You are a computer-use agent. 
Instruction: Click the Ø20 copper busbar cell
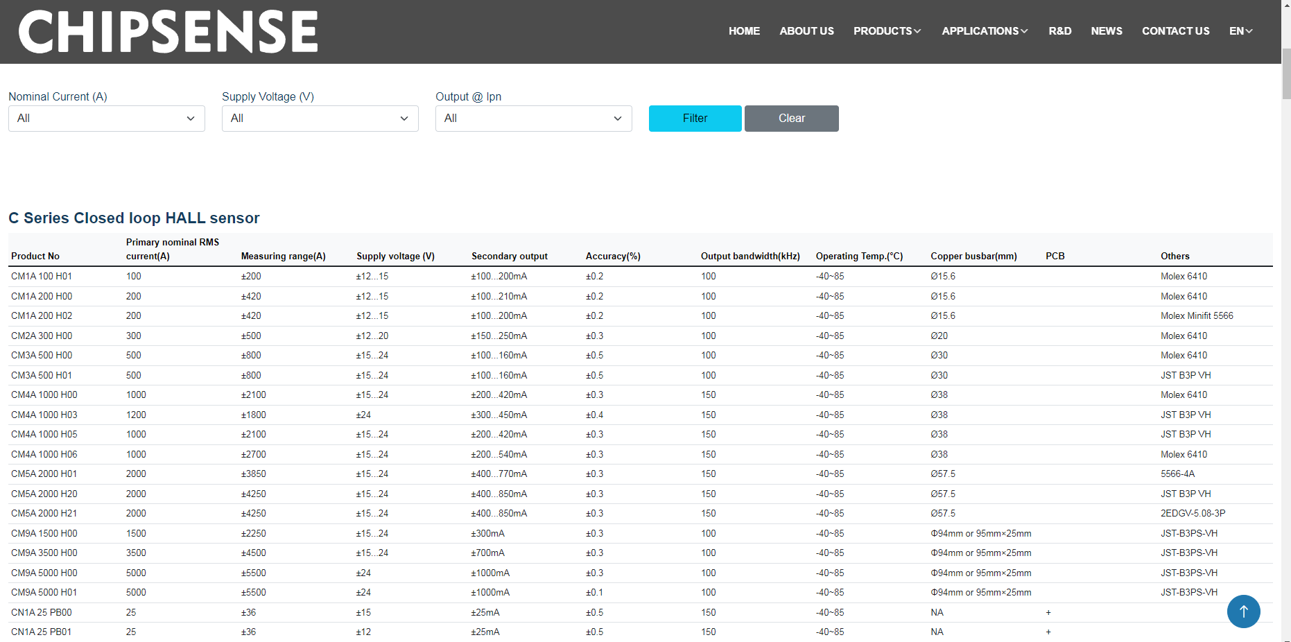pos(939,336)
